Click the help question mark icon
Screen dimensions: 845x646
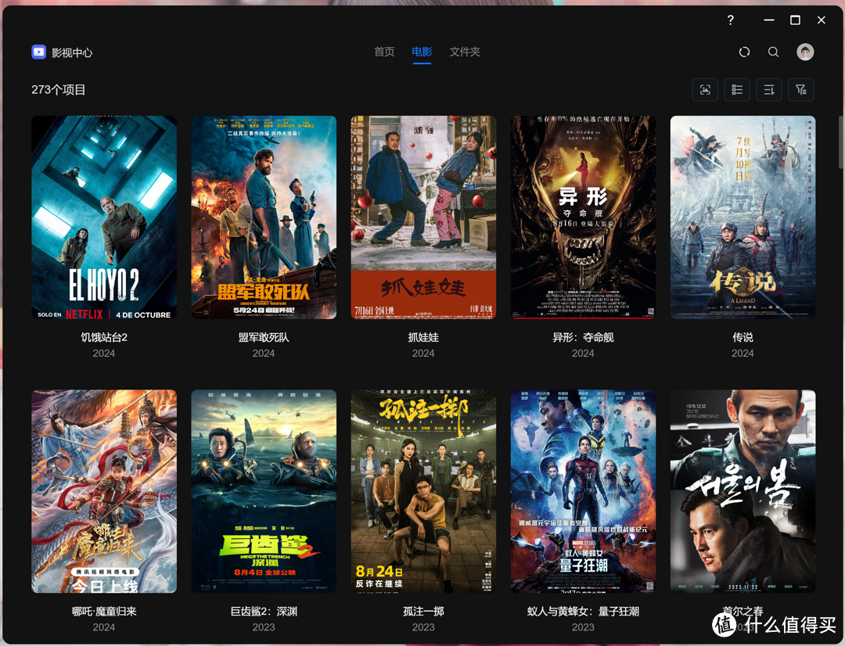coord(730,20)
